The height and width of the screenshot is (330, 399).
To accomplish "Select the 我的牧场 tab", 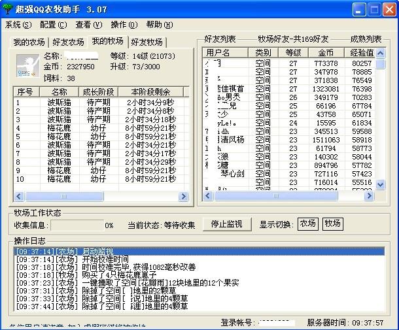I will (107, 41).
